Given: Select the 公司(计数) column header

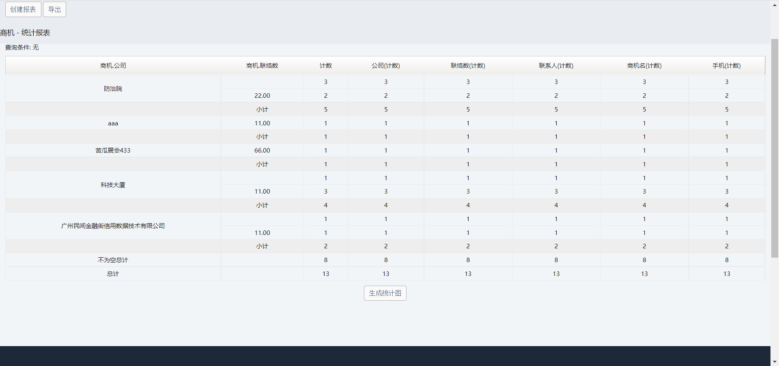Looking at the screenshot, I should [x=386, y=66].
